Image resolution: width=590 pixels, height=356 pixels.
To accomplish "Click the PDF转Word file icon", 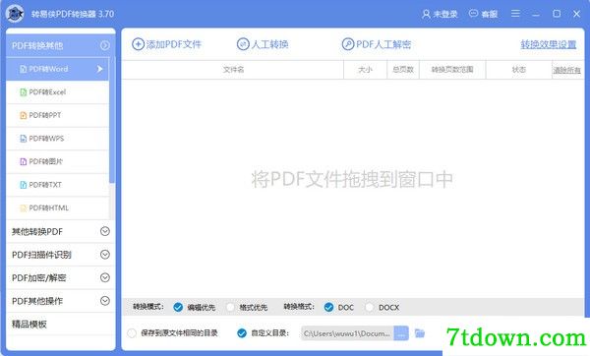I will click(24, 69).
